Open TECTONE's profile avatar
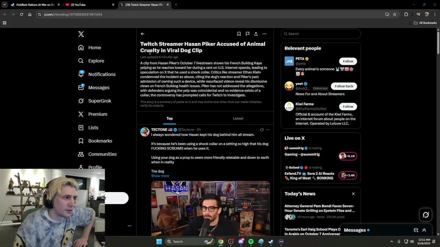The image size is (440, 247). click(145, 132)
